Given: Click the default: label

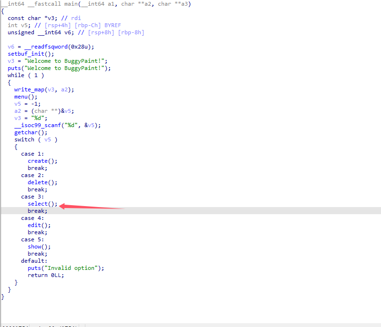Looking at the screenshot, I should (34, 261).
